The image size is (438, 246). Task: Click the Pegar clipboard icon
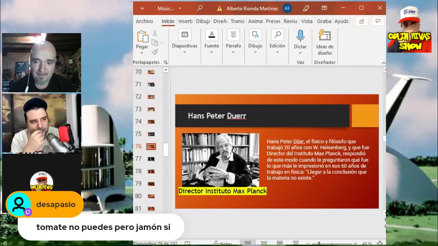(x=142, y=36)
